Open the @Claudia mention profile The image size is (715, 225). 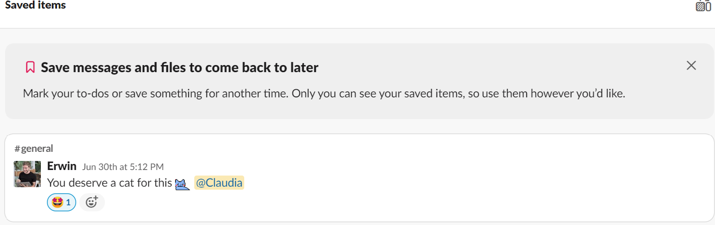(x=219, y=183)
